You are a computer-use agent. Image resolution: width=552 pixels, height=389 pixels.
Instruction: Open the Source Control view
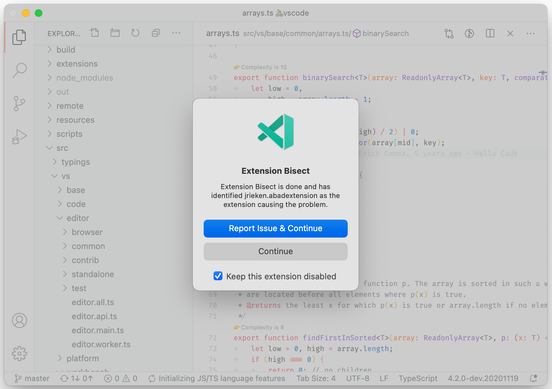[19, 104]
